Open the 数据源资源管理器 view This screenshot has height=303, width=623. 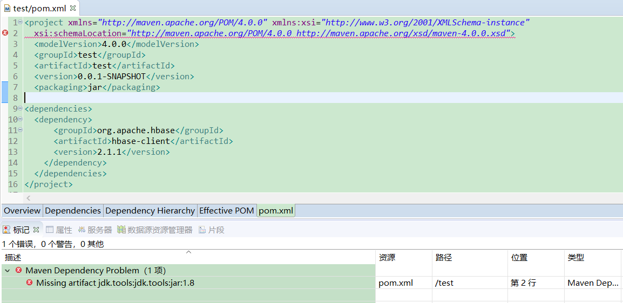pyautogui.click(x=155, y=230)
